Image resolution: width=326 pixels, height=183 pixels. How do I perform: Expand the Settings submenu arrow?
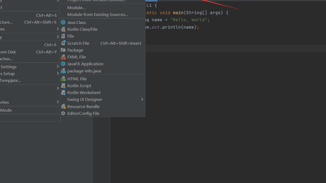[x=58, y=66]
